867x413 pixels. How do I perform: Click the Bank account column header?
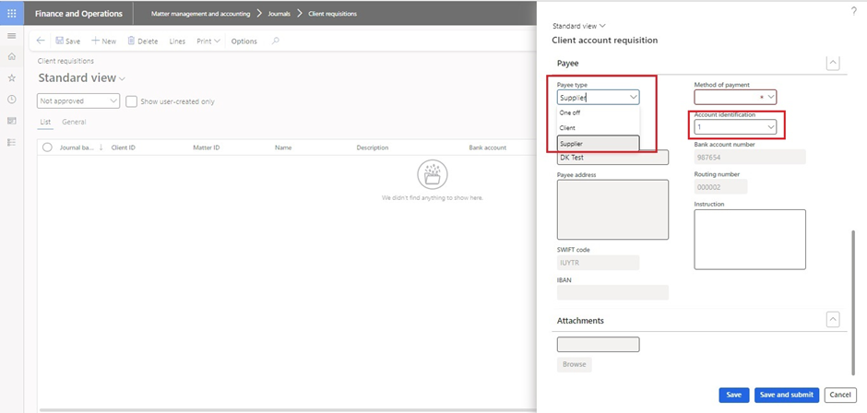(x=487, y=147)
